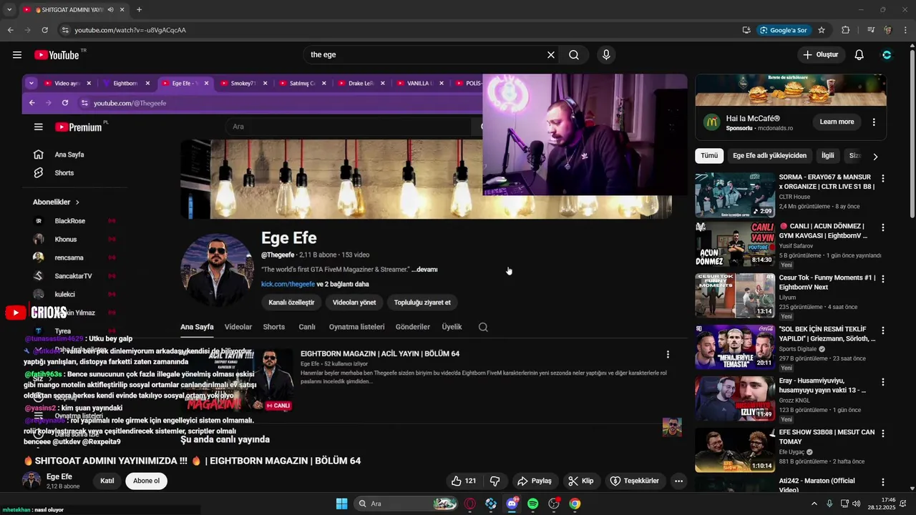The width and height of the screenshot is (916, 515).
Task: Create a clip with Klip button
Action: (x=581, y=481)
